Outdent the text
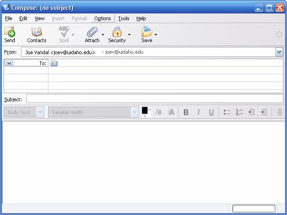287x215 pixels. click(x=252, y=112)
